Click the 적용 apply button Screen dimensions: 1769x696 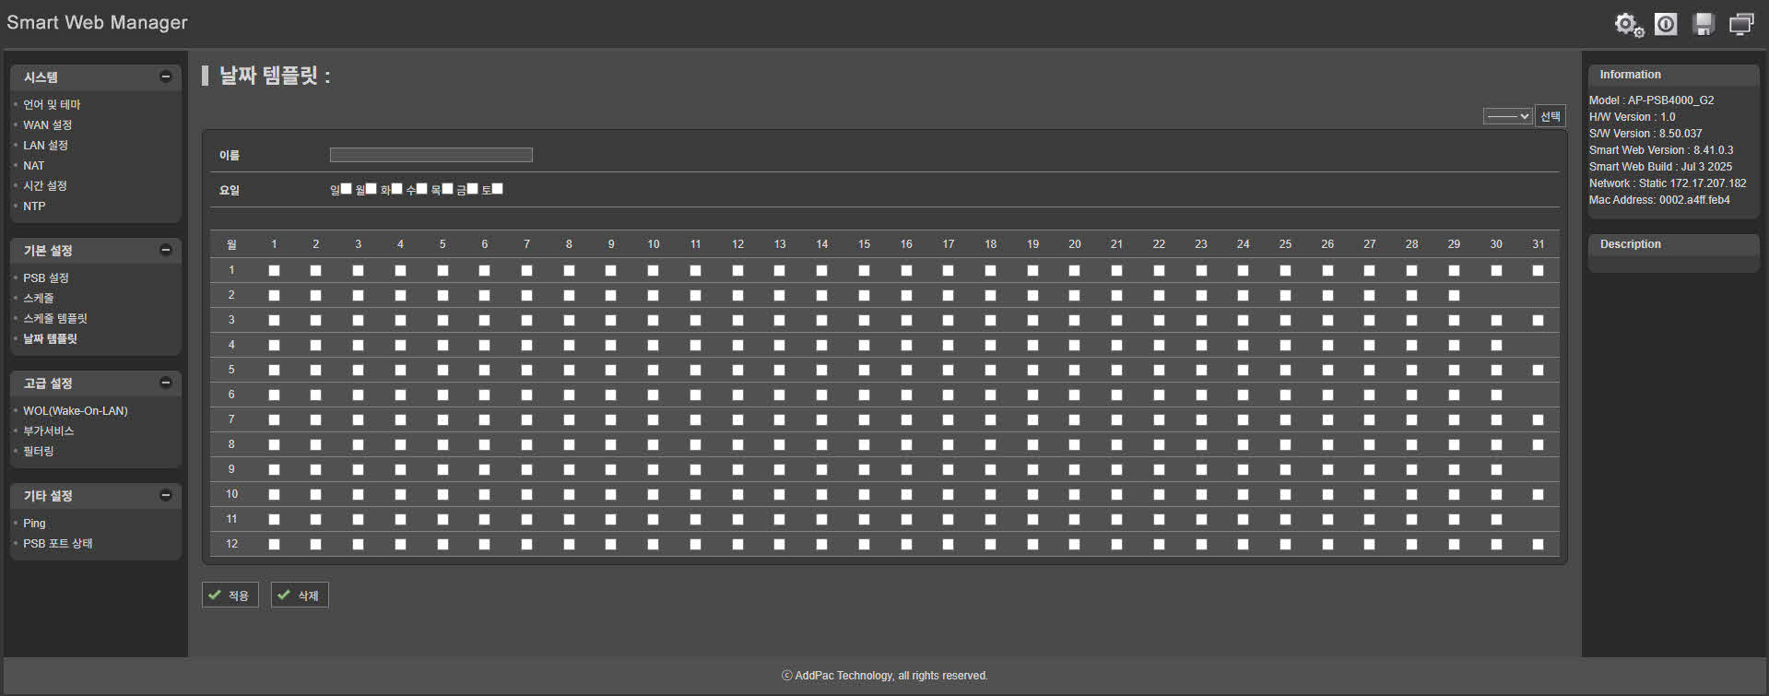230,596
